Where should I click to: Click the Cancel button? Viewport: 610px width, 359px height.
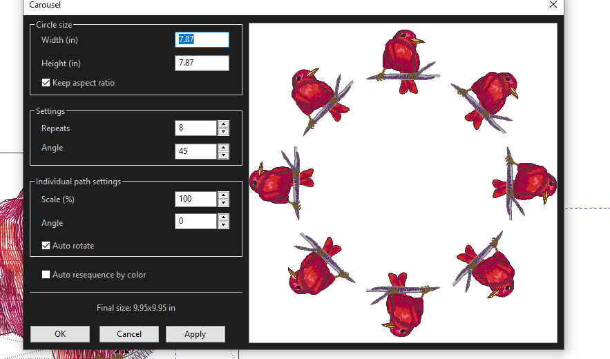click(129, 334)
